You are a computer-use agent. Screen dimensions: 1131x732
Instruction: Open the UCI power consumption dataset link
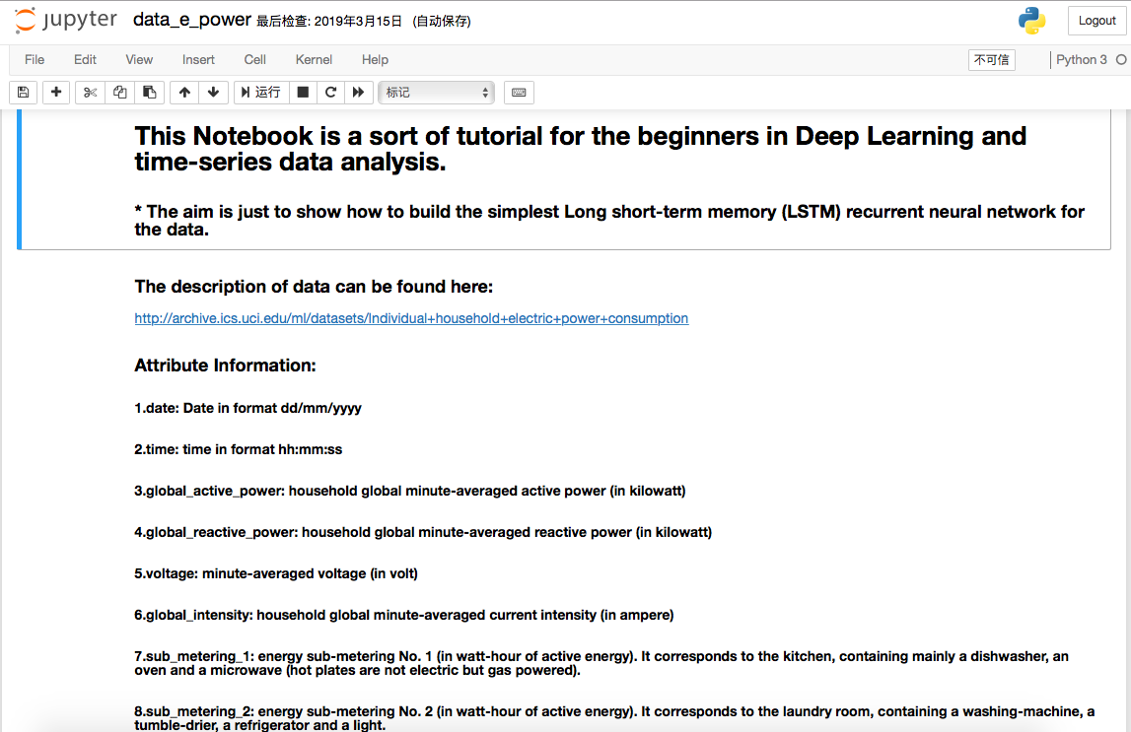[x=410, y=318]
